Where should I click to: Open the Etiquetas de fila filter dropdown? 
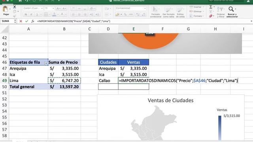coord(46,63)
